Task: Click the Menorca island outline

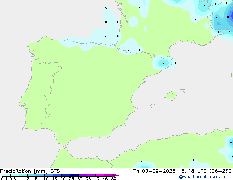Action: click(184, 91)
